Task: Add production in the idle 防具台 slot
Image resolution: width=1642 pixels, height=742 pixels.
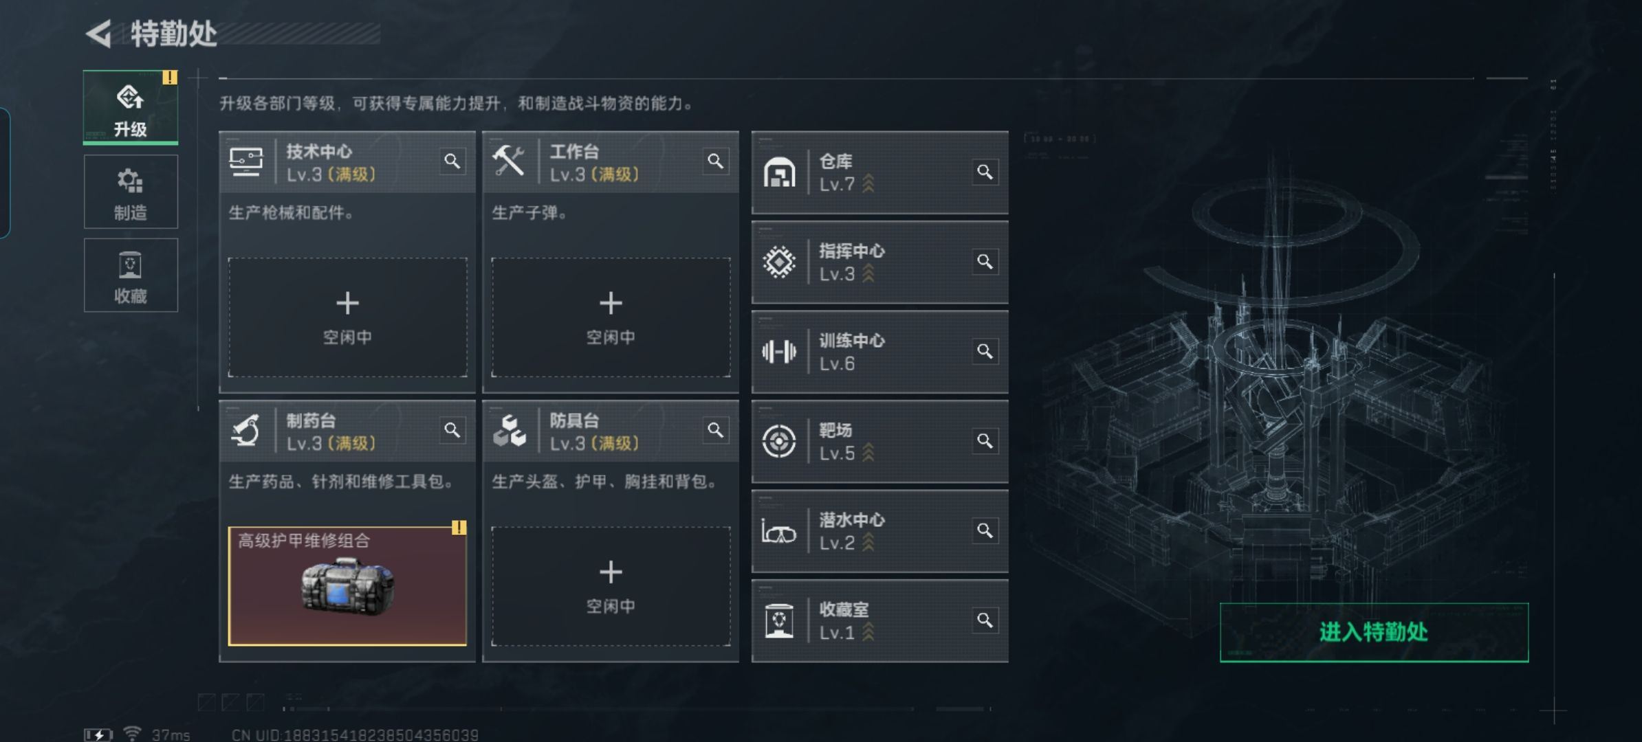Action: pyautogui.click(x=611, y=586)
